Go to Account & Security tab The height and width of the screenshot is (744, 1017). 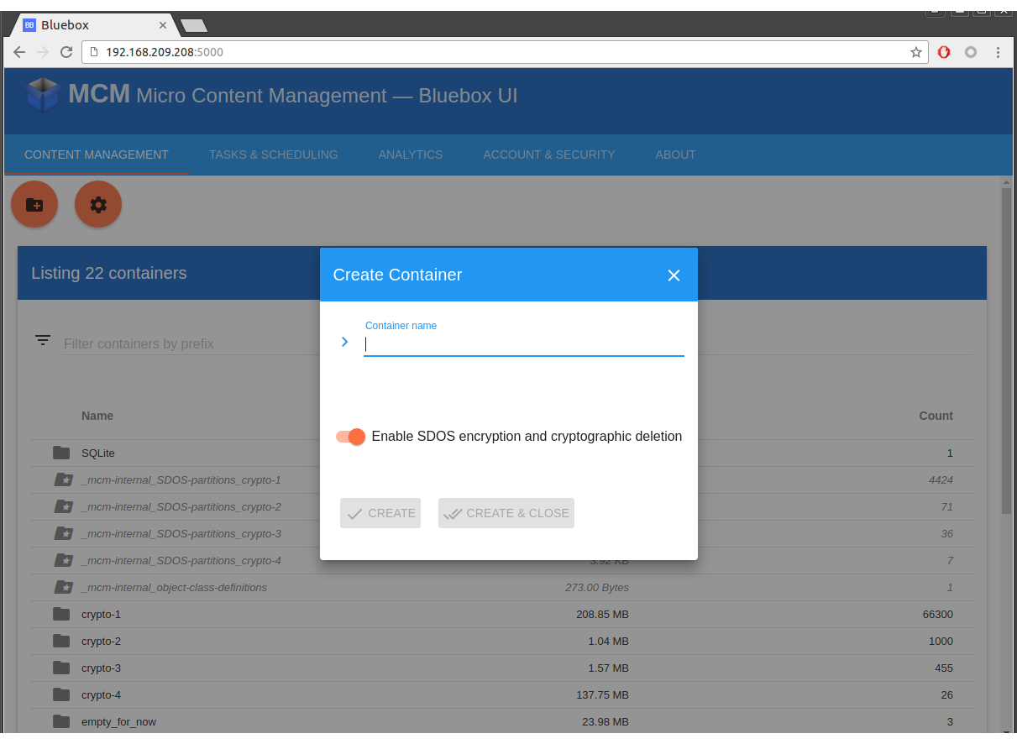point(549,155)
